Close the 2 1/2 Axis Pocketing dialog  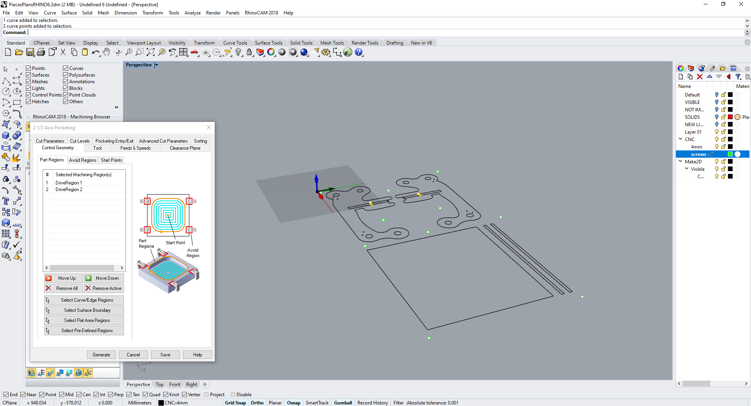click(209, 127)
